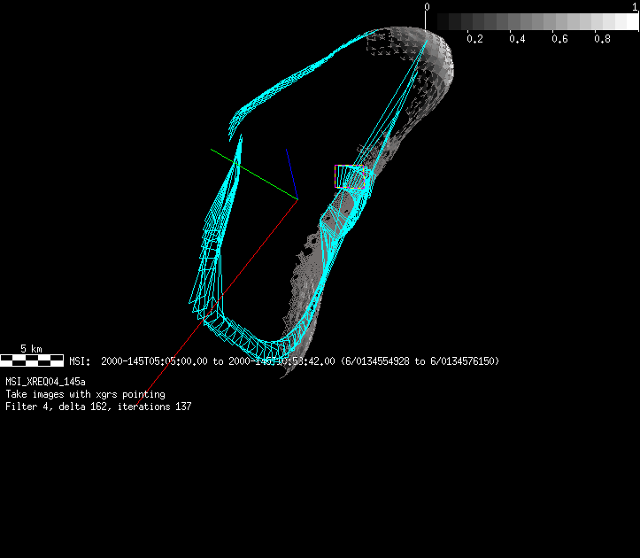Click the '0.6' legend tick label

point(559,39)
